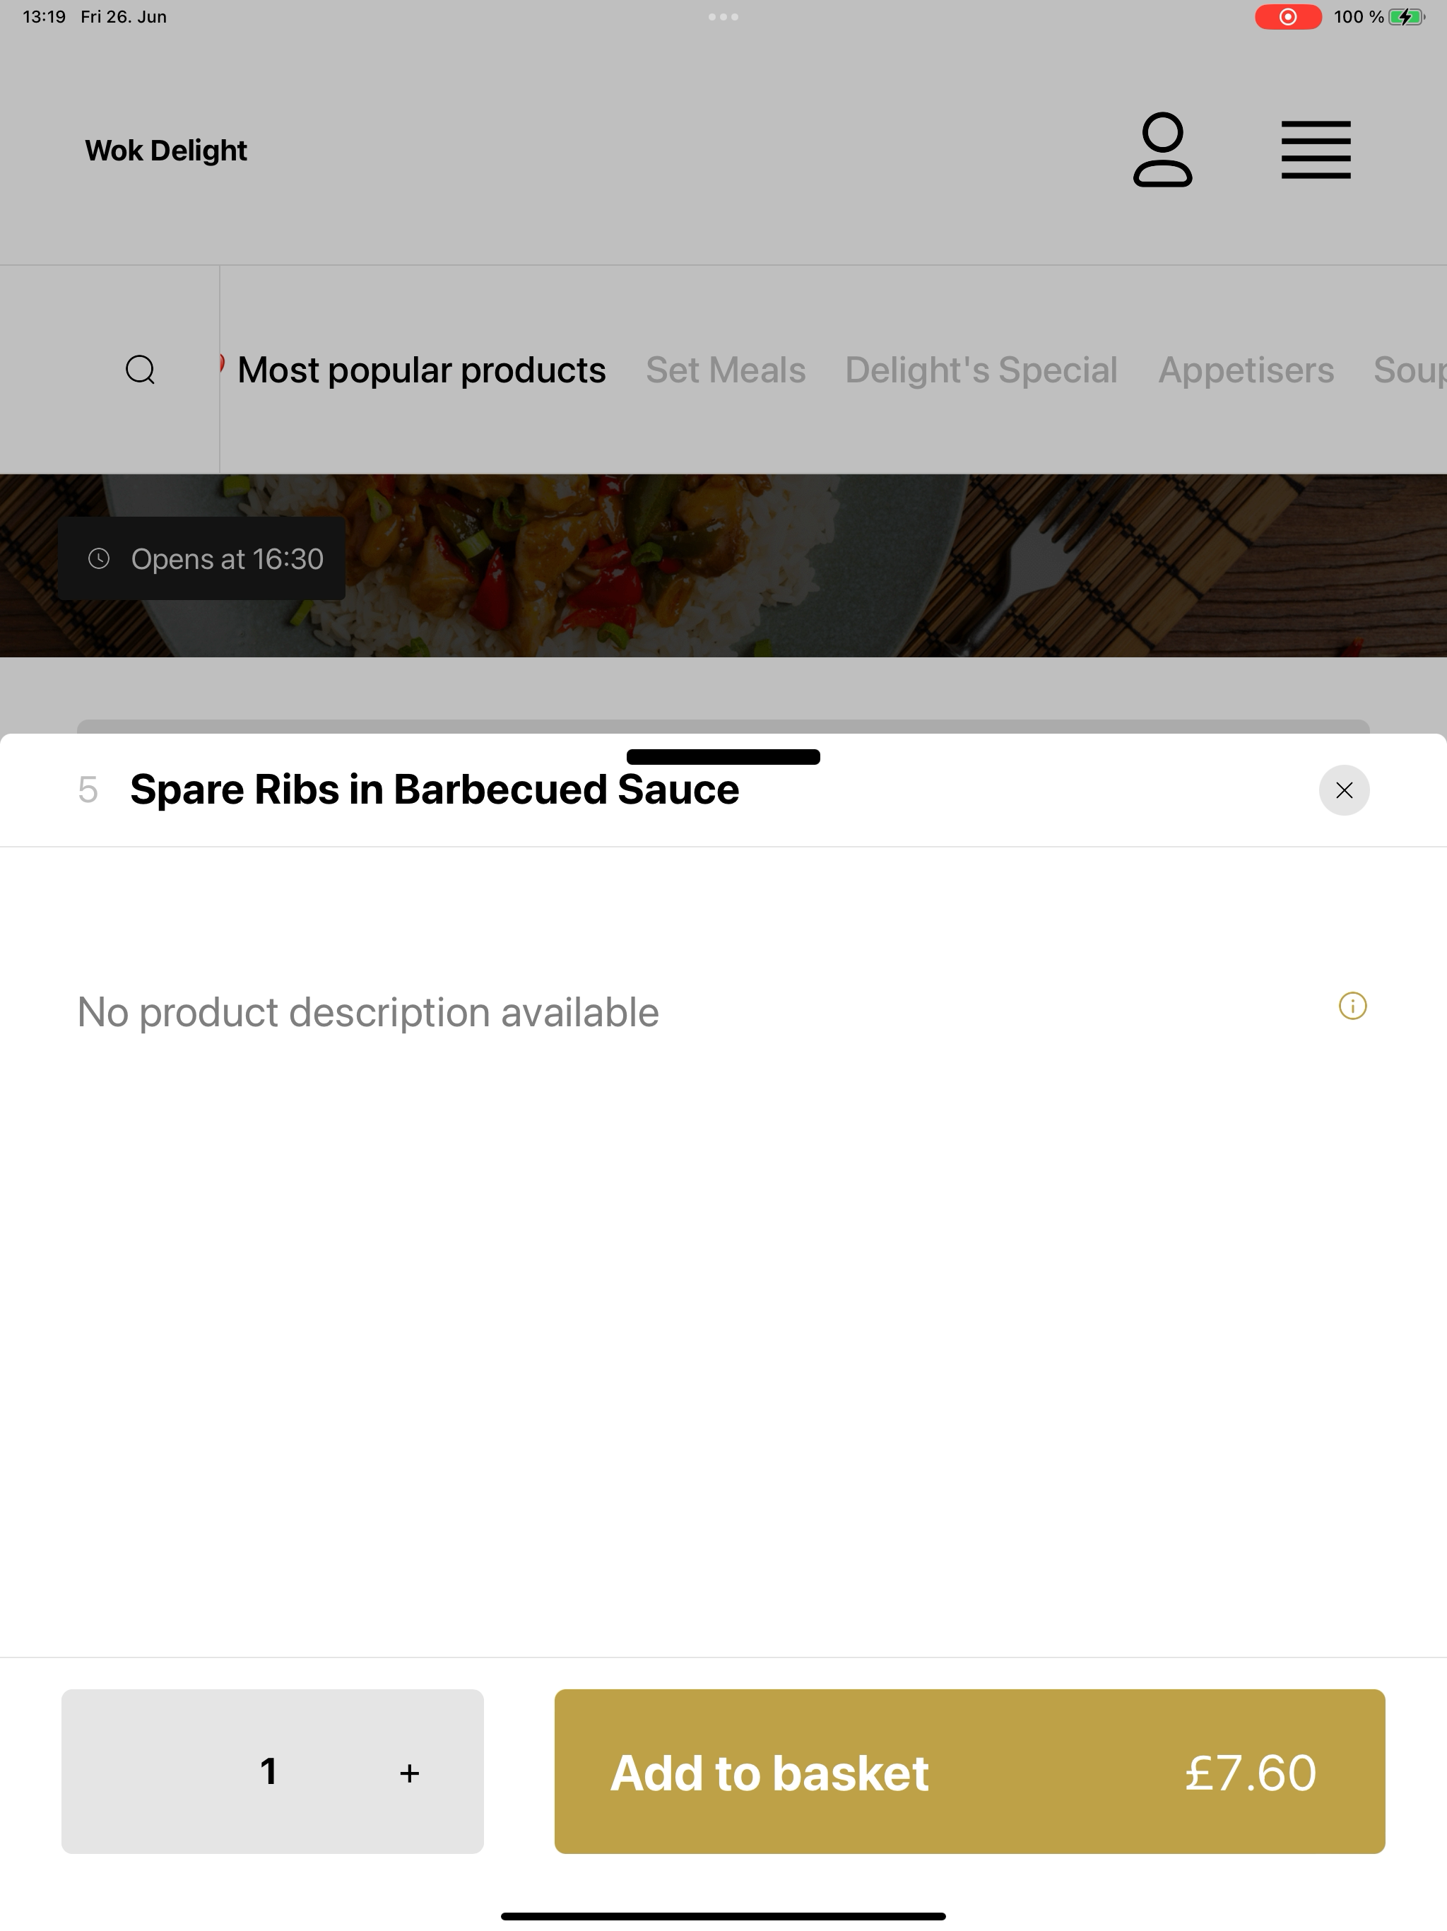Viewport: 1447px width, 1931px height.
Task: Increase quantity with the plus button
Action: coord(409,1772)
